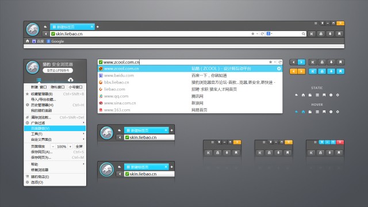This screenshot has height=207, width=368.
Task: Expand the 广告过滤 submenu arrow
Action: pos(83,122)
